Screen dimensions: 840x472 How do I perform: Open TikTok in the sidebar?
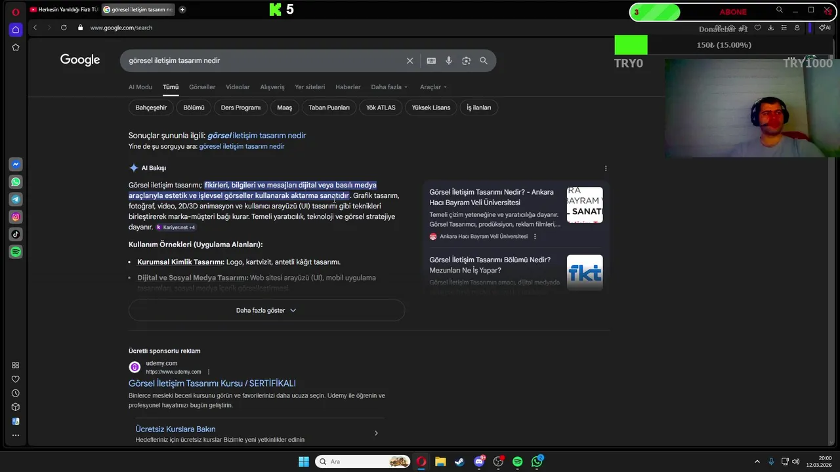tap(16, 234)
